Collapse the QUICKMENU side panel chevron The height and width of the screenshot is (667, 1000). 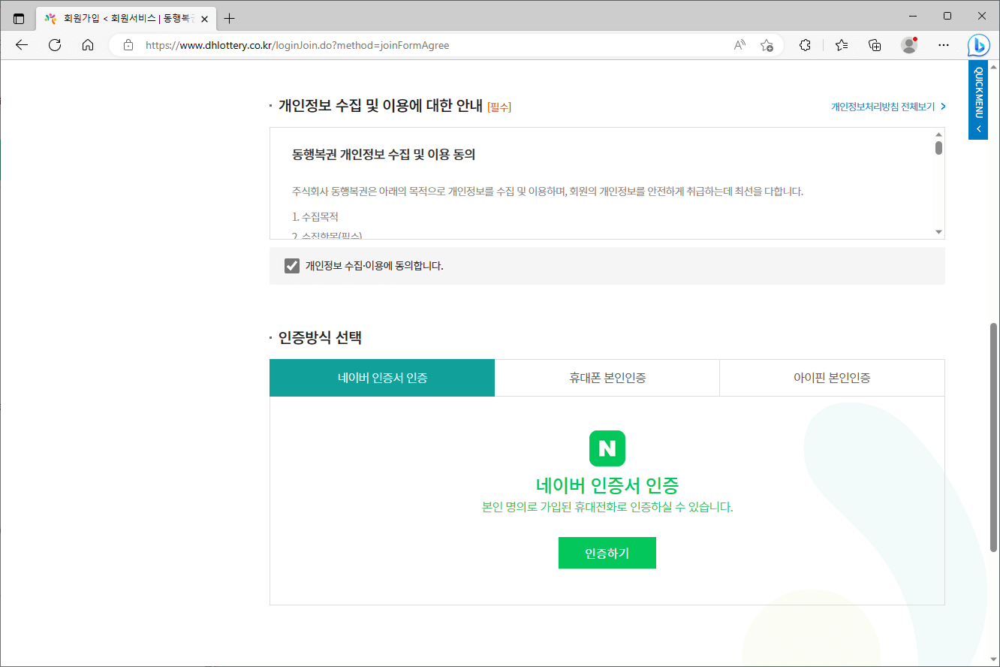tap(977, 128)
